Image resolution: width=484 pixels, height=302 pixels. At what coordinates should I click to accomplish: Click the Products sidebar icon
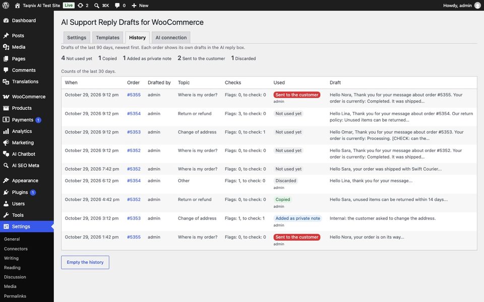coord(6,108)
